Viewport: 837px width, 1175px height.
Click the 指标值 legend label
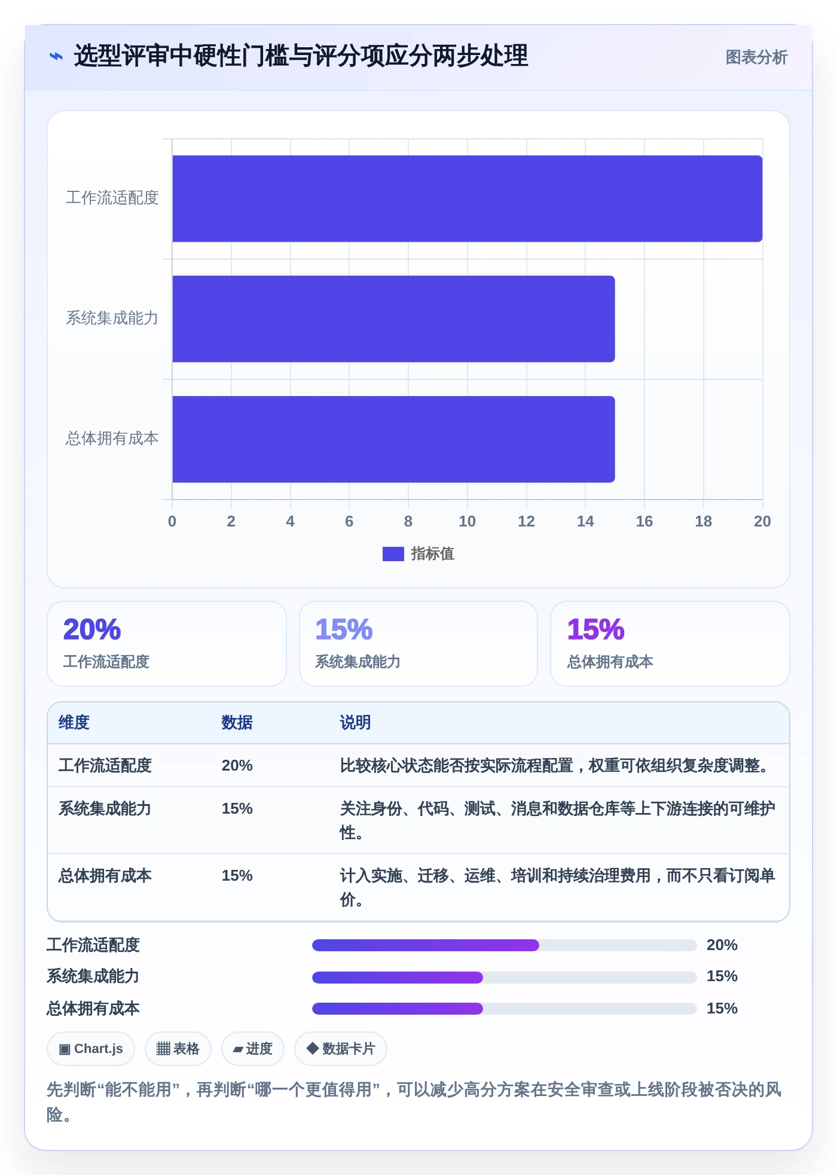[x=432, y=554]
